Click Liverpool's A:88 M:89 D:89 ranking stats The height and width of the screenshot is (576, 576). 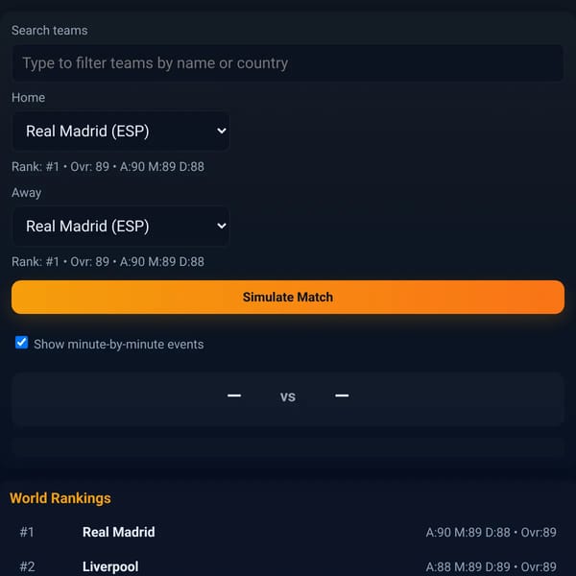coord(492,566)
